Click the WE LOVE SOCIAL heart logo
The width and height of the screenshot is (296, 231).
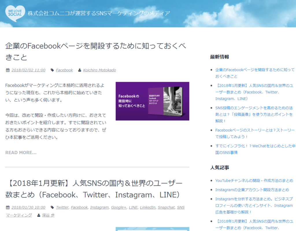(x=15, y=13)
